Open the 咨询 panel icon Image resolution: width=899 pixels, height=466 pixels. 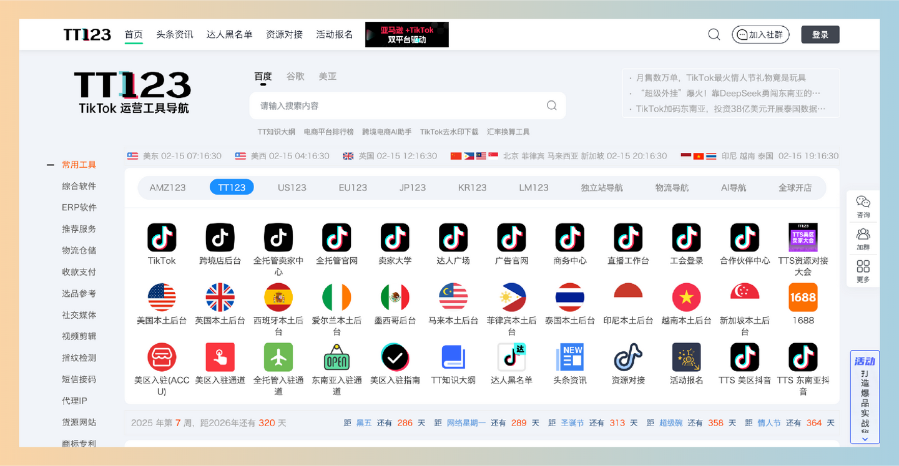pos(863,205)
